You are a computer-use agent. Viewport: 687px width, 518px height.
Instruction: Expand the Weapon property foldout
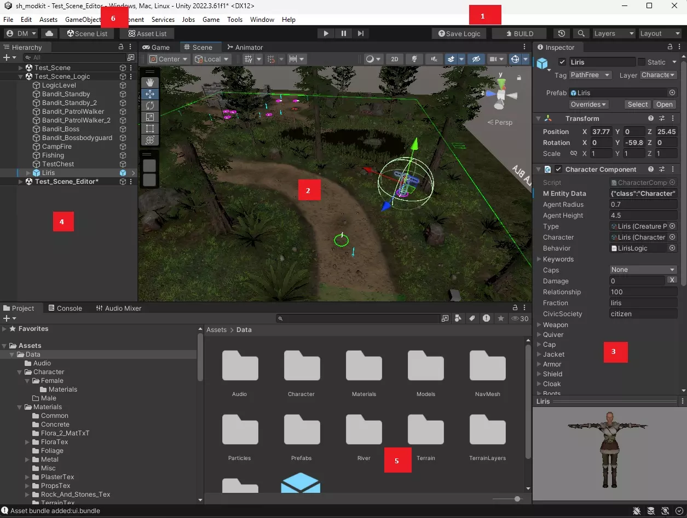click(x=539, y=325)
